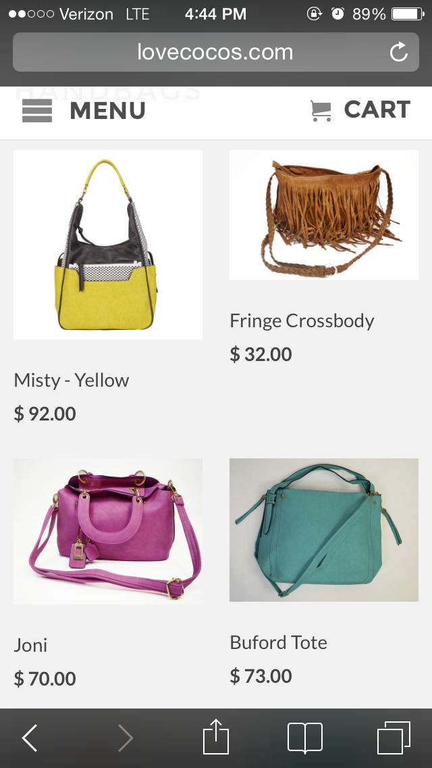Open the hamburger menu icon
This screenshot has height=768, width=432.
36,110
